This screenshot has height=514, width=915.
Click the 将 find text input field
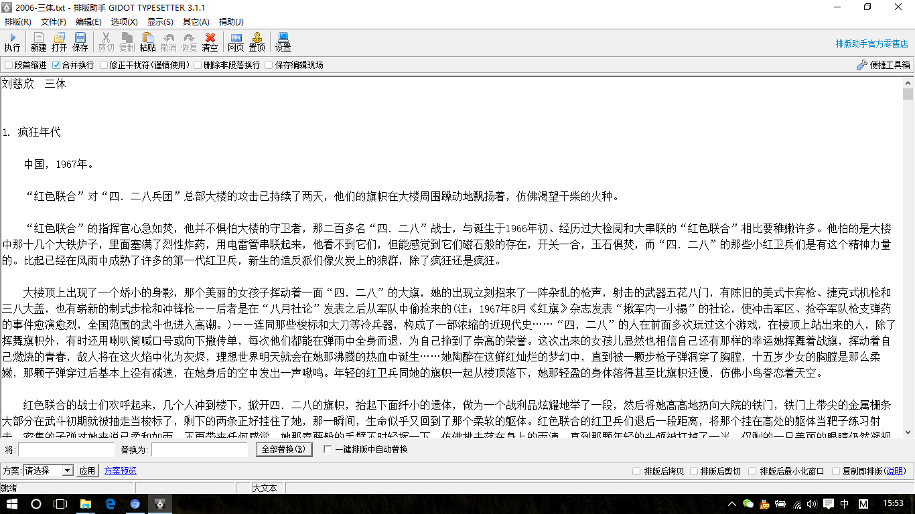66,450
